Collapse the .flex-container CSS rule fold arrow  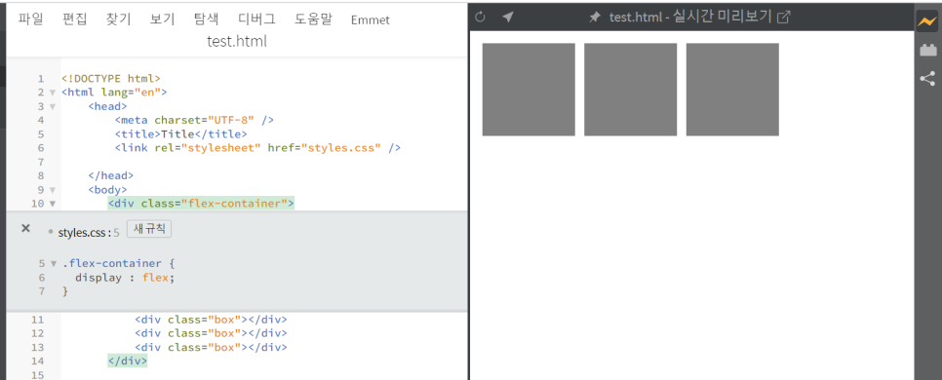coord(53,263)
